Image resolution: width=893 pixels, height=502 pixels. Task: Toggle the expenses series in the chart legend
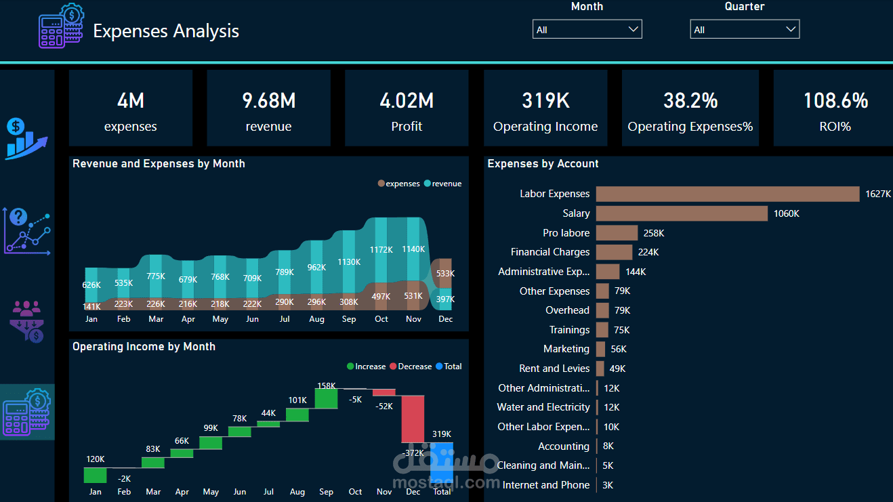[398, 183]
